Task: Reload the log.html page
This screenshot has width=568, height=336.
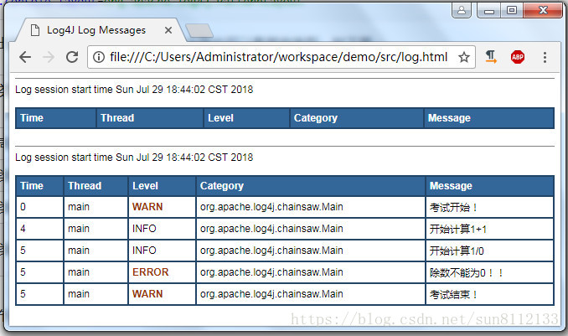Action: coord(72,57)
